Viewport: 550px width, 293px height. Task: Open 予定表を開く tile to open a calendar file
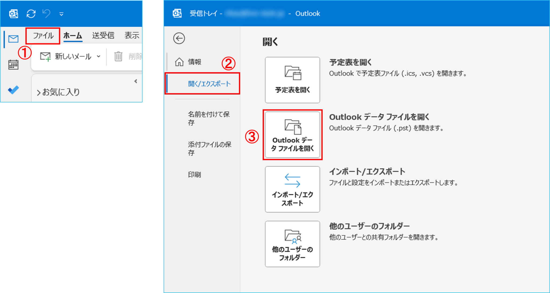click(x=292, y=80)
